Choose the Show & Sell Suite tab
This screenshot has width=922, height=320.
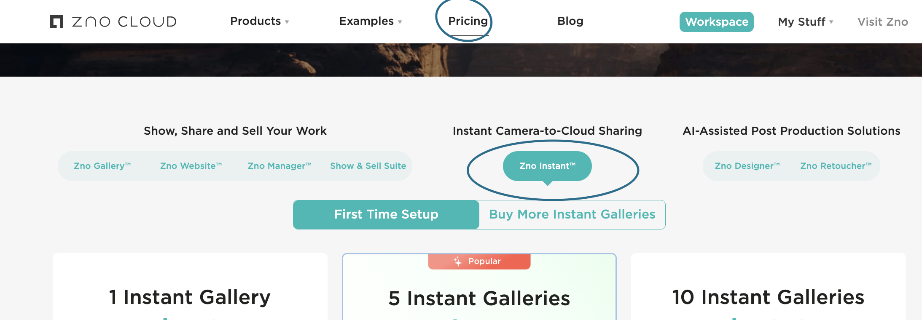pyautogui.click(x=368, y=166)
